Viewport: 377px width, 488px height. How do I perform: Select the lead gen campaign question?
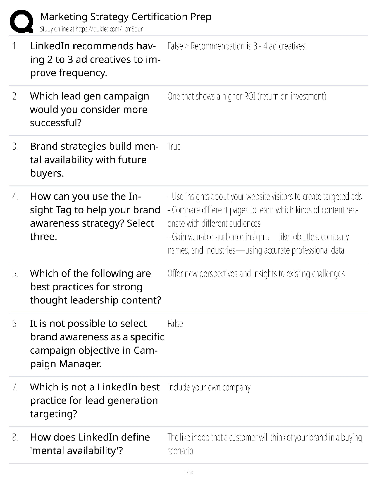89,109
